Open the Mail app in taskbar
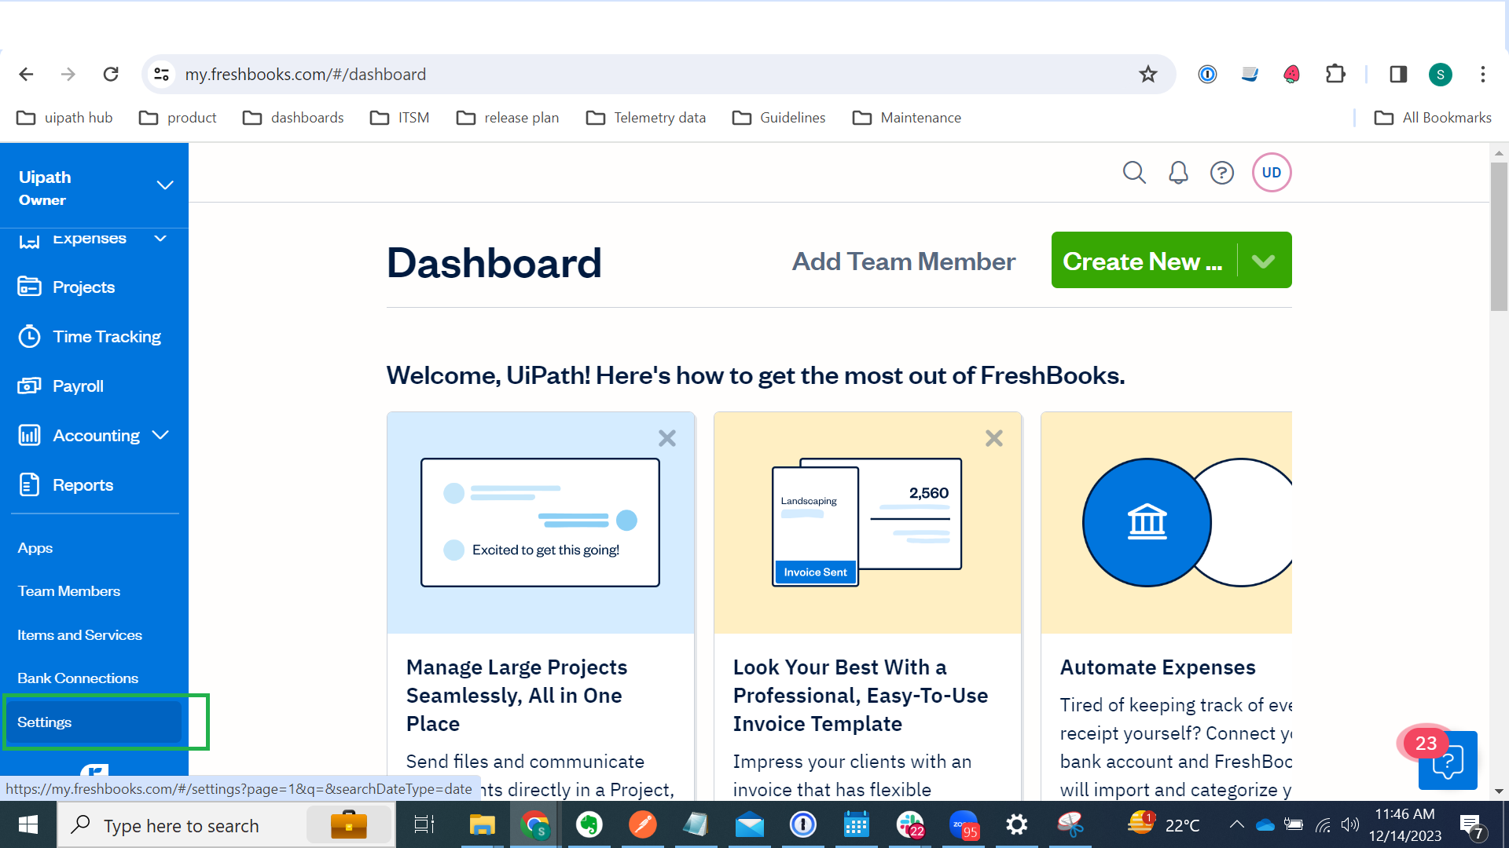This screenshot has height=848, width=1509. [749, 825]
